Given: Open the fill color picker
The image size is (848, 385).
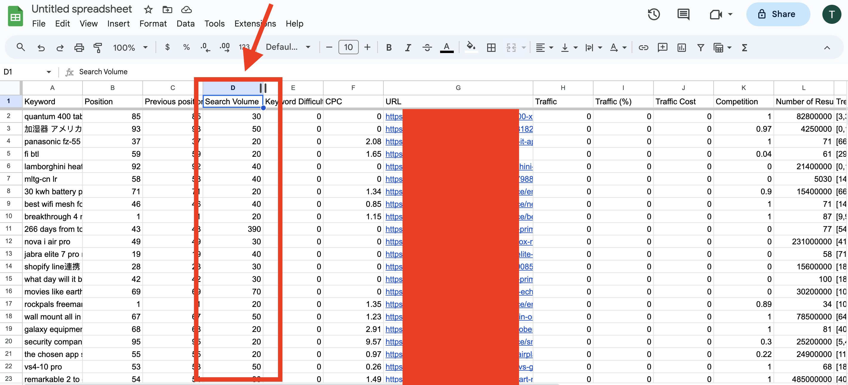Looking at the screenshot, I should point(471,47).
